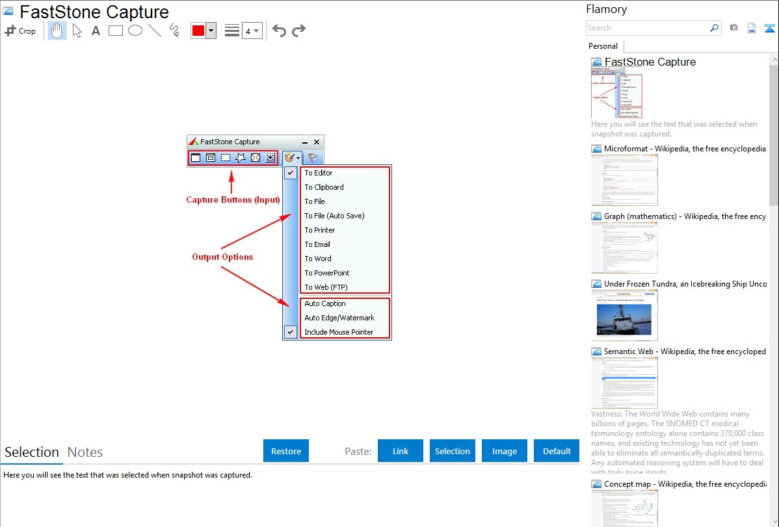Click the sidebar title 'FastStone Capture'
The width and height of the screenshot is (779, 527).
(x=650, y=62)
